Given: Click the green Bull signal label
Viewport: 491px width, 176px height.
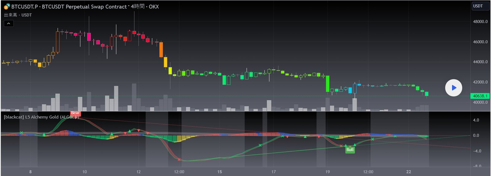Looking at the screenshot, I should pos(350,150).
